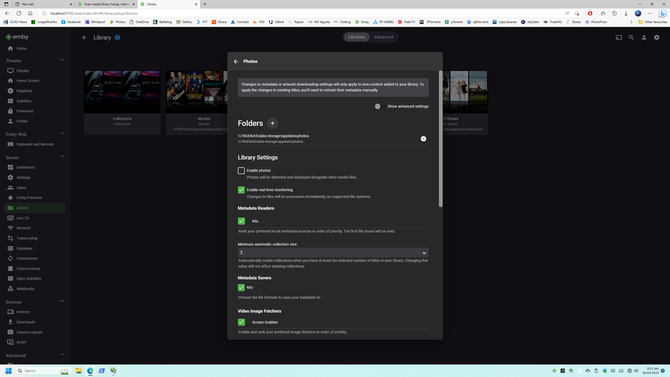Click the Library help question mark icon
Image resolution: width=670 pixels, height=377 pixels.
tap(117, 37)
